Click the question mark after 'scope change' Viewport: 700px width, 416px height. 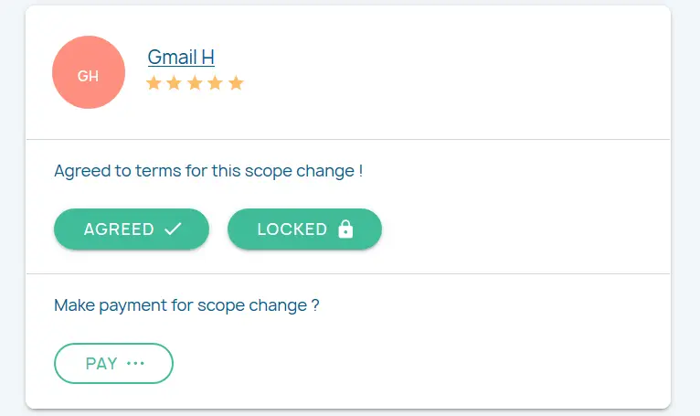coord(315,305)
